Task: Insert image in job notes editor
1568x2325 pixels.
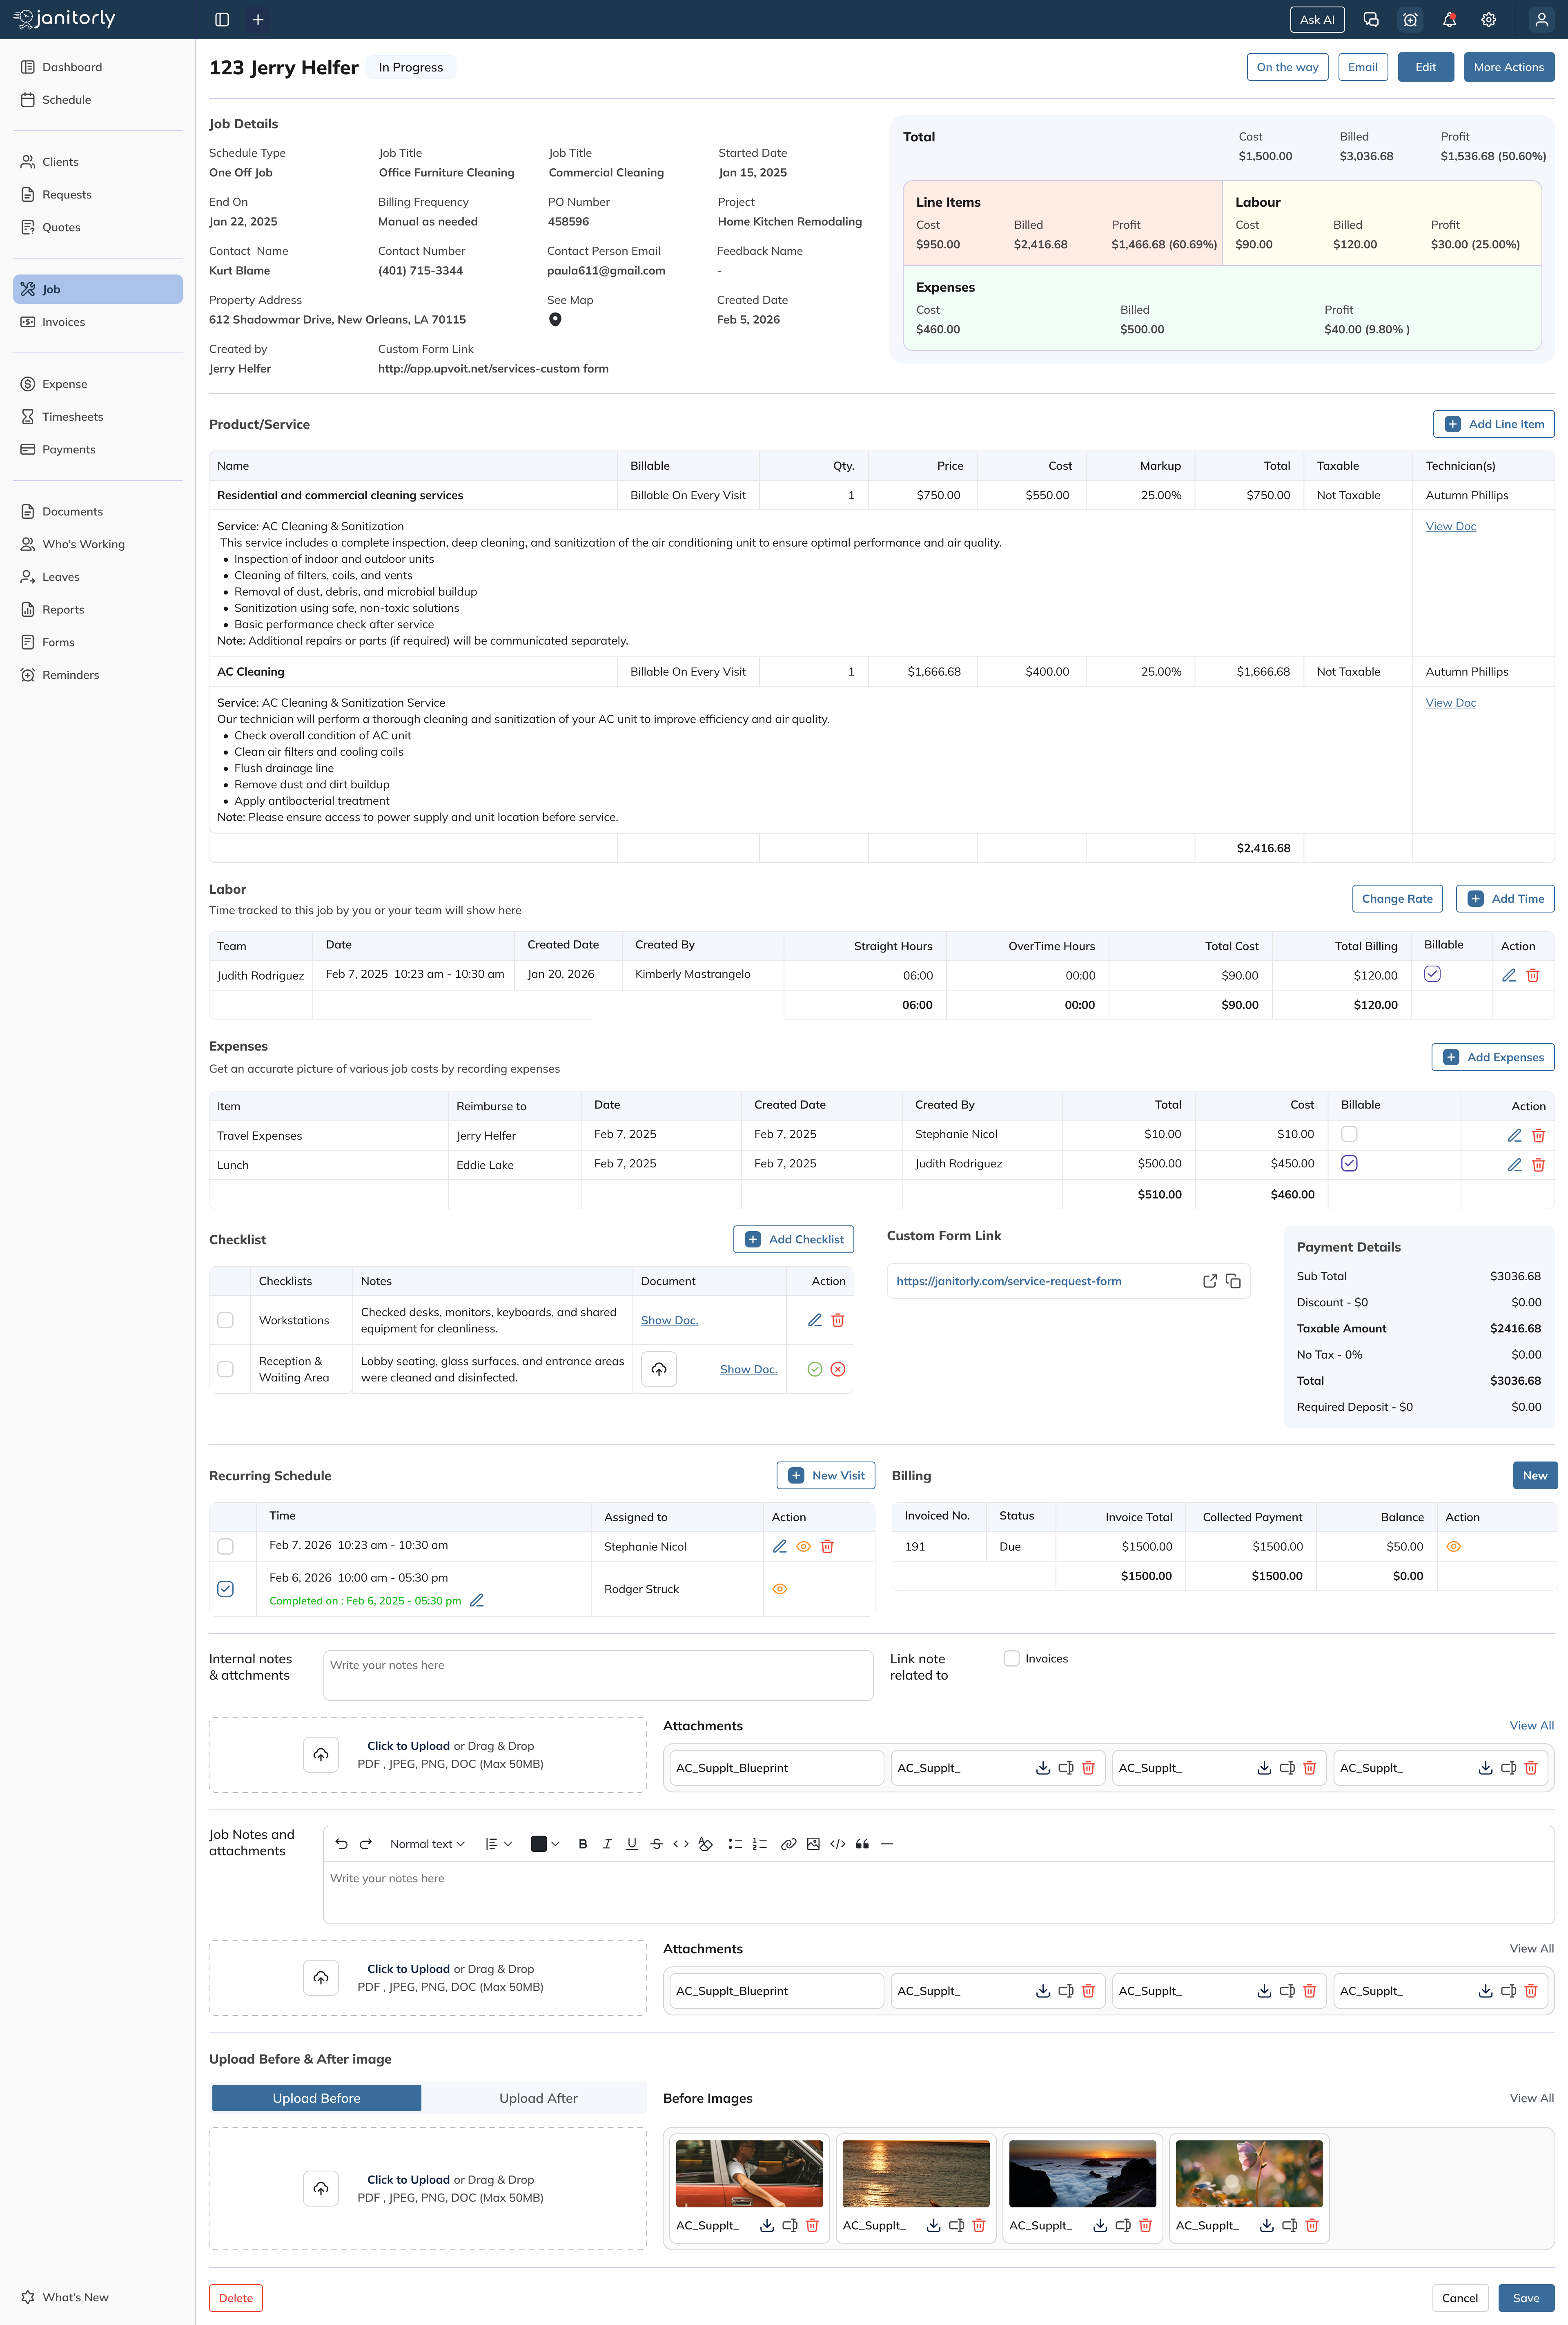Action: click(x=813, y=1844)
